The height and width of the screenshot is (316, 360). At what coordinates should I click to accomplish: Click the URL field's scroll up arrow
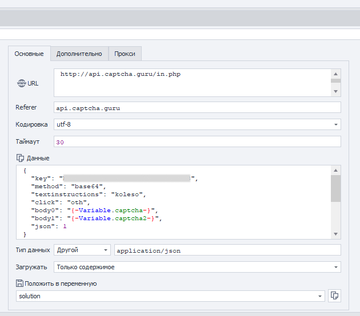(x=336, y=74)
